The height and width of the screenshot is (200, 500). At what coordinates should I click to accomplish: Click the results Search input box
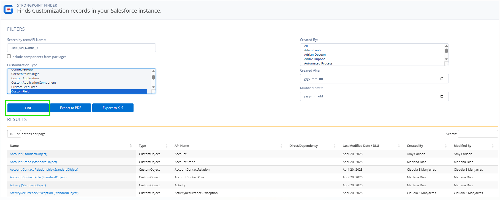[477, 134]
